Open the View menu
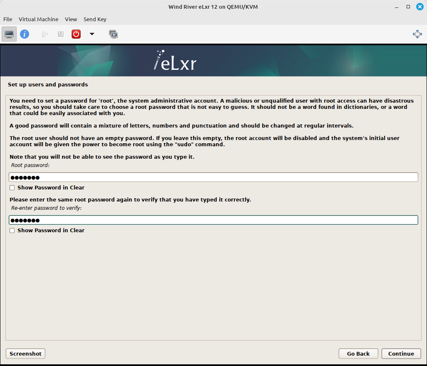This screenshot has height=366, width=427. tap(71, 19)
